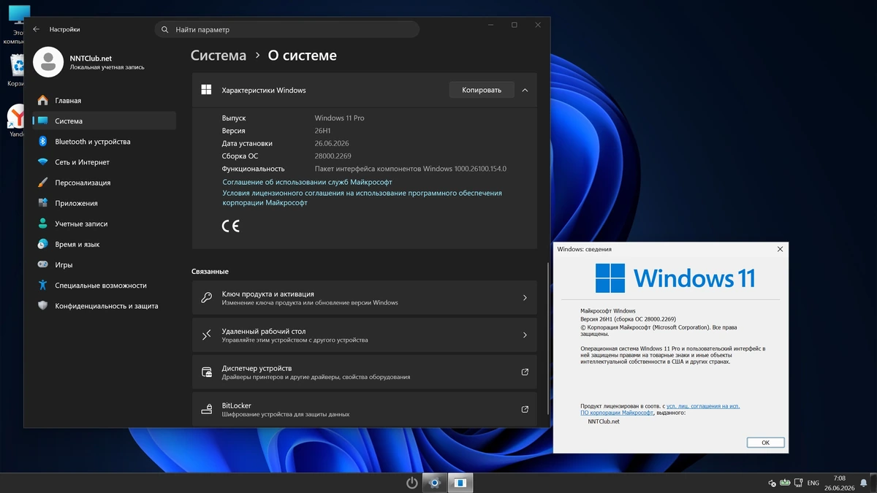877x493 pixels.
Task: Select the Корзина recycle bin icon
Action: coord(15,72)
